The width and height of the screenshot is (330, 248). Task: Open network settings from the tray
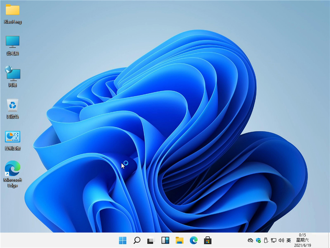click(x=273, y=240)
